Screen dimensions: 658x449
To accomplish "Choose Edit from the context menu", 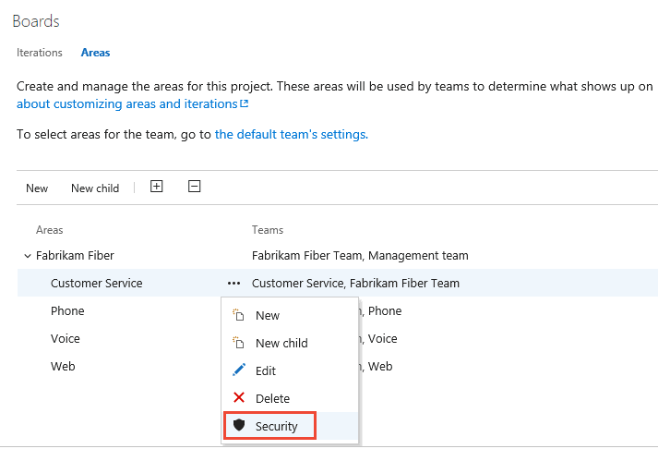I will tap(266, 370).
